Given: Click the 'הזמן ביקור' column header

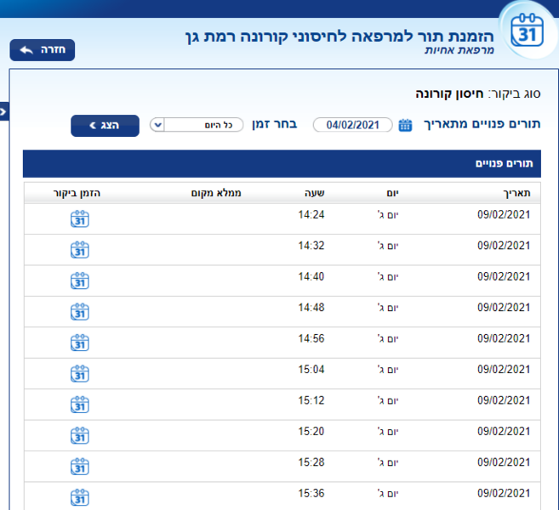Looking at the screenshot, I should pyautogui.click(x=77, y=193).
